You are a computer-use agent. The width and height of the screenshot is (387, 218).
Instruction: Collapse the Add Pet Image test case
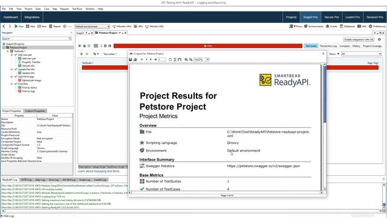[11, 77]
